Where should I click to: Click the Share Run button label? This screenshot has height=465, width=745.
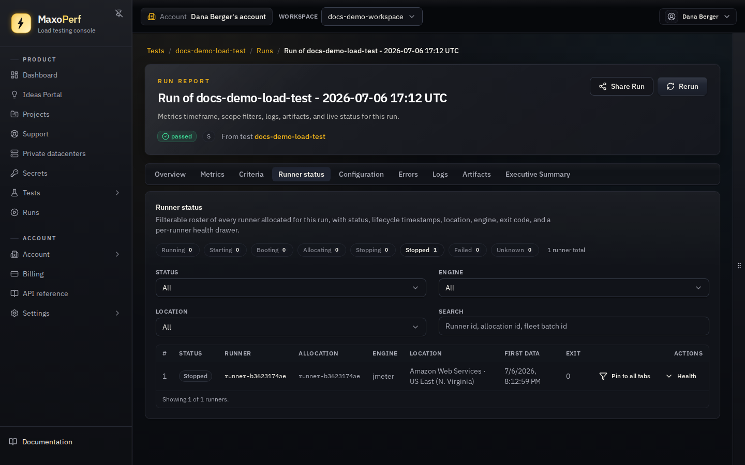coord(628,86)
